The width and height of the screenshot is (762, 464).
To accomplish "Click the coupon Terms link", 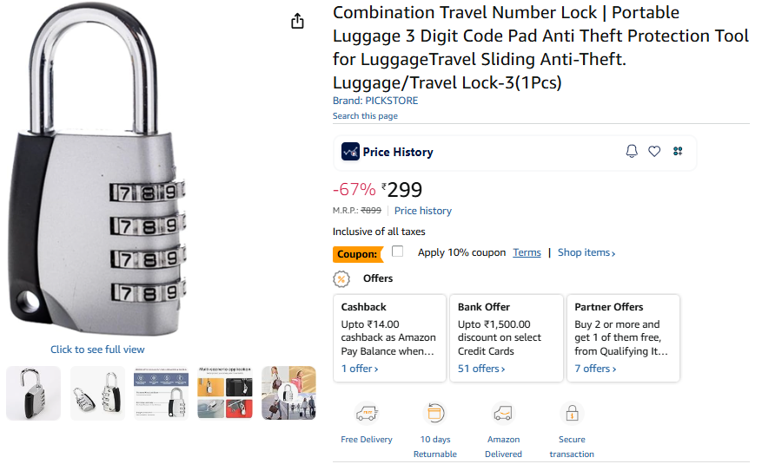I will point(527,252).
